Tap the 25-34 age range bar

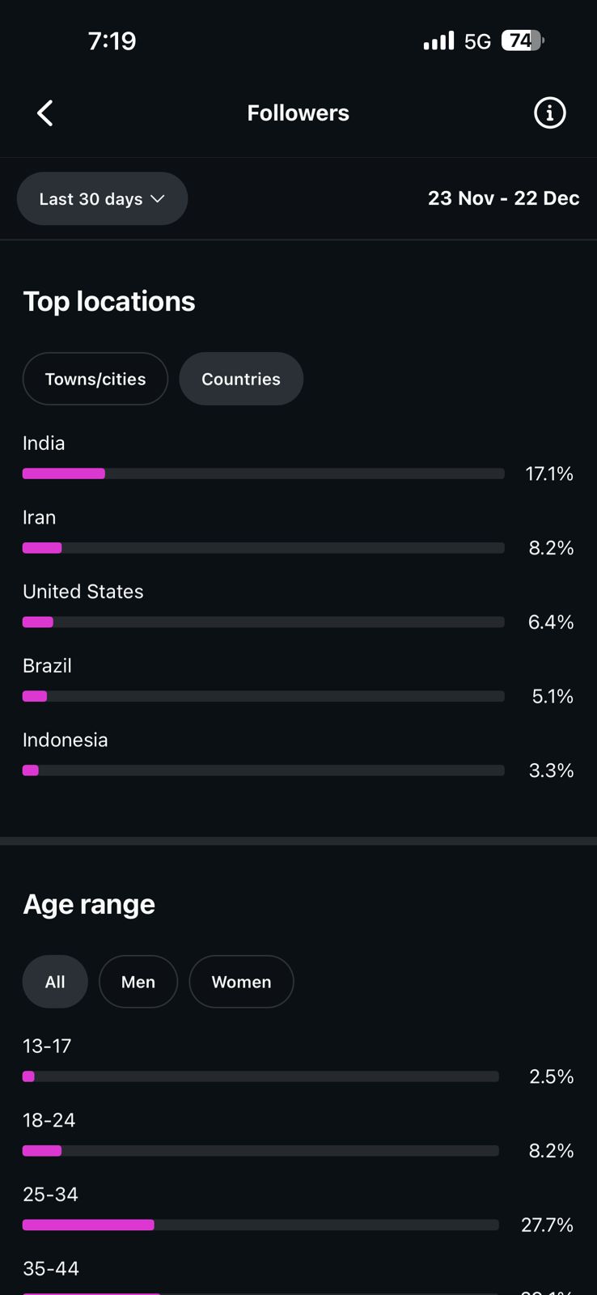[x=260, y=1225]
